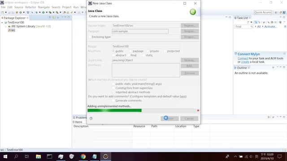Click Collapse All icon in Package Explorer
The width and height of the screenshot is (287, 161).
[50, 17]
